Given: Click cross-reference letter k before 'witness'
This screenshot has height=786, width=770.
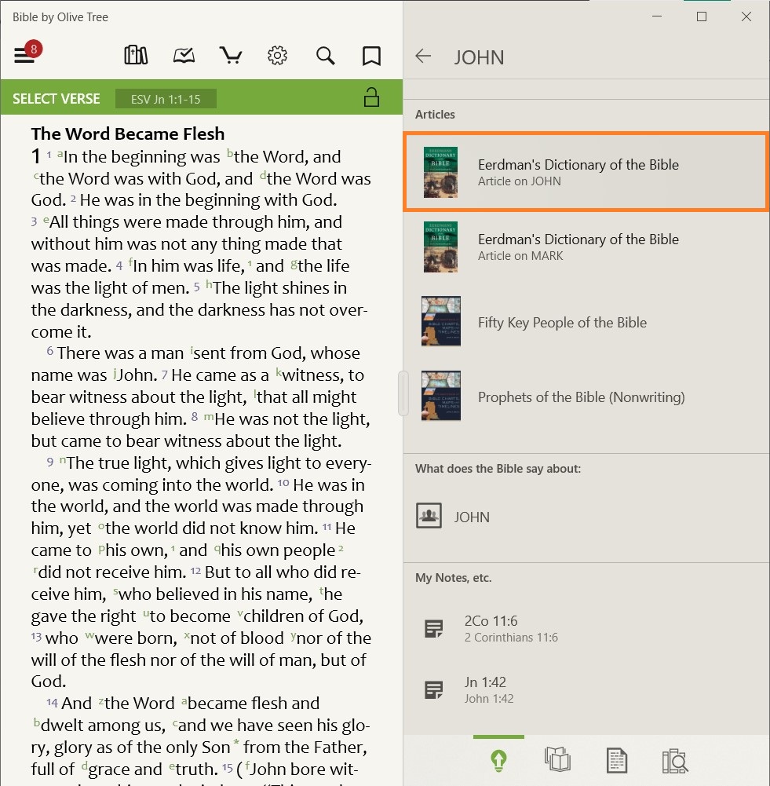Looking at the screenshot, I should (279, 372).
